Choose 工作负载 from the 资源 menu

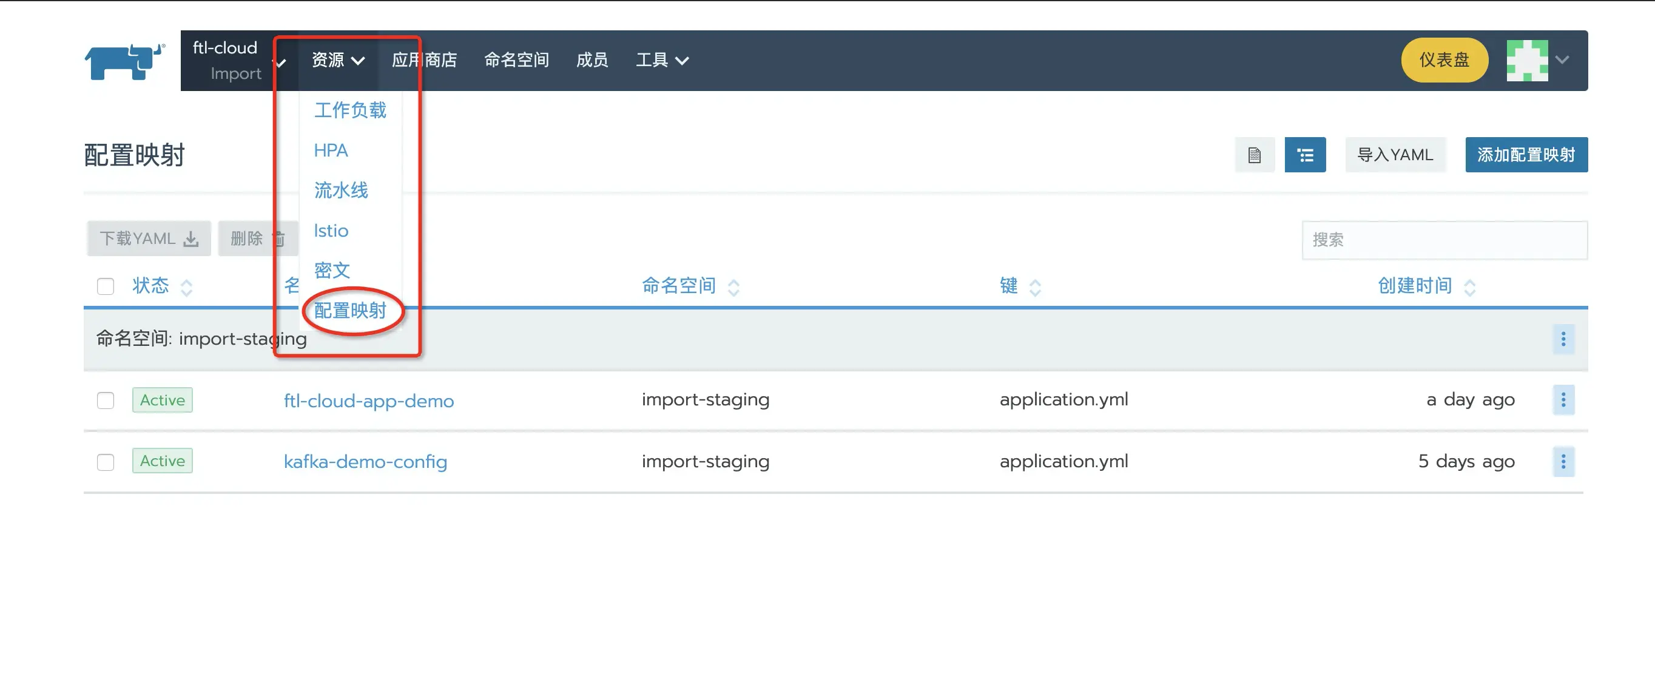point(349,110)
